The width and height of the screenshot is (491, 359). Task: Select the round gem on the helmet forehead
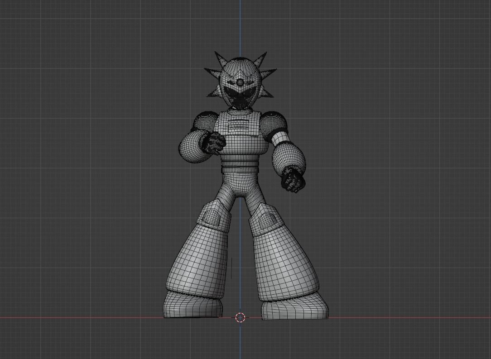pos(240,83)
